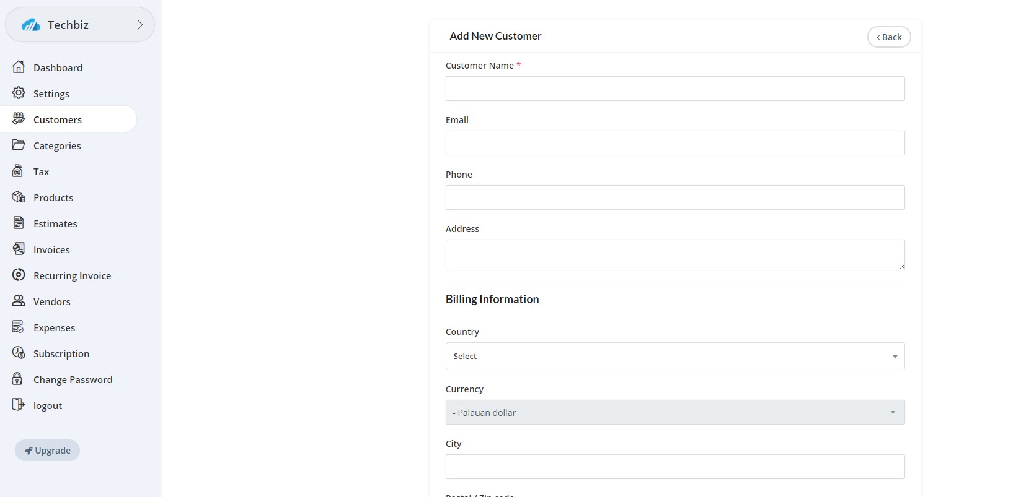Click into the Email text field
Image resolution: width=1021 pixels, height=497 pixels.
(674, 143)
